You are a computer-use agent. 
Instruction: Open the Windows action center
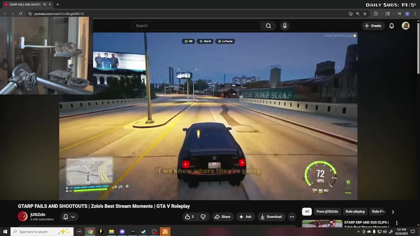413,232
